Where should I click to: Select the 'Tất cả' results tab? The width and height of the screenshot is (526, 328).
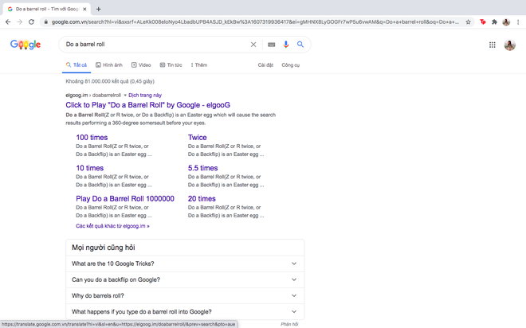[x=77, y=65]
